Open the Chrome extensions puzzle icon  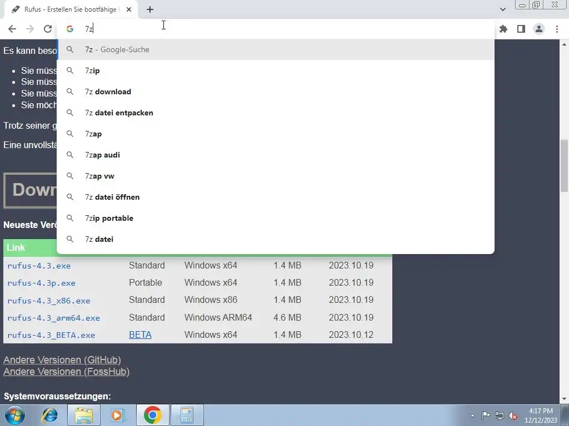(503, 29)
